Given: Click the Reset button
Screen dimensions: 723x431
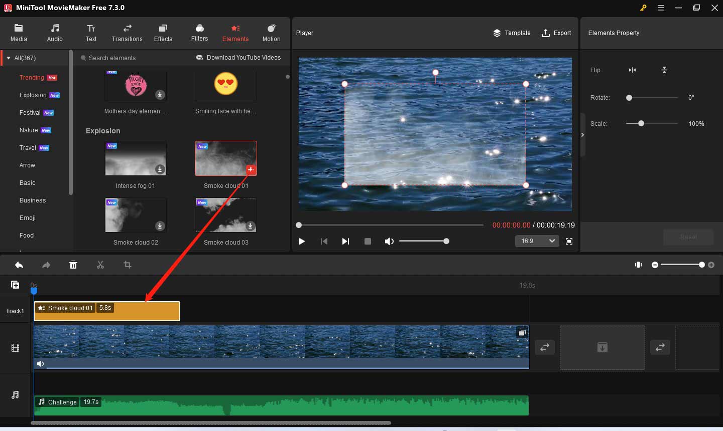Looking at the screenshot, I should [688, 237].
